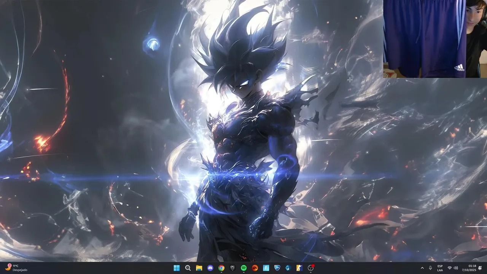Open Wi-Fi network settings
The width and height of the screenshot is (487, 274).
pos(450,268)
